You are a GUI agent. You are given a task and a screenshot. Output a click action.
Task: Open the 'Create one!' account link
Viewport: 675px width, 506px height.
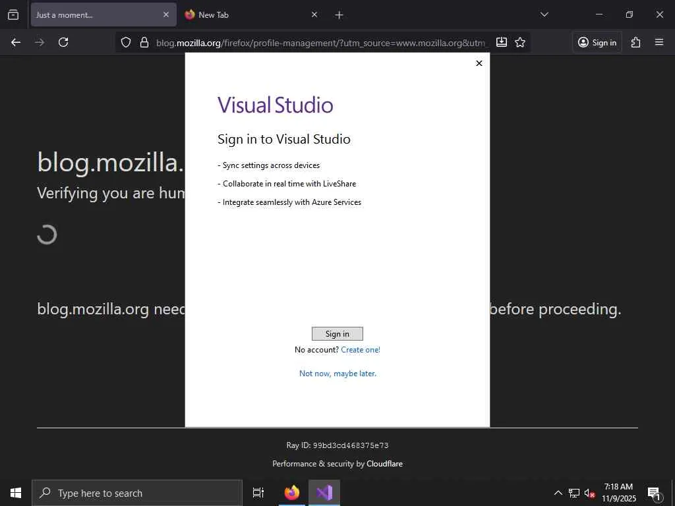361,350
